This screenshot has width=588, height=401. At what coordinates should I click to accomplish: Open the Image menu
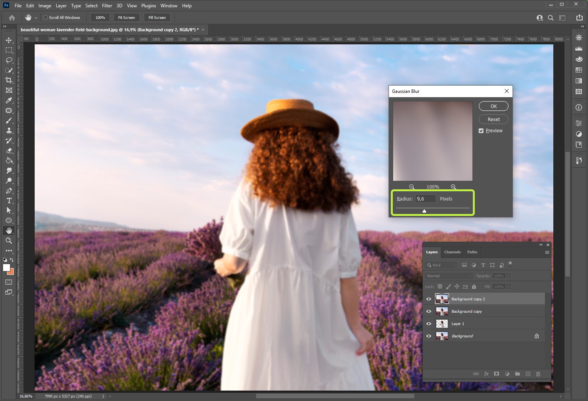tap(45, 6)
